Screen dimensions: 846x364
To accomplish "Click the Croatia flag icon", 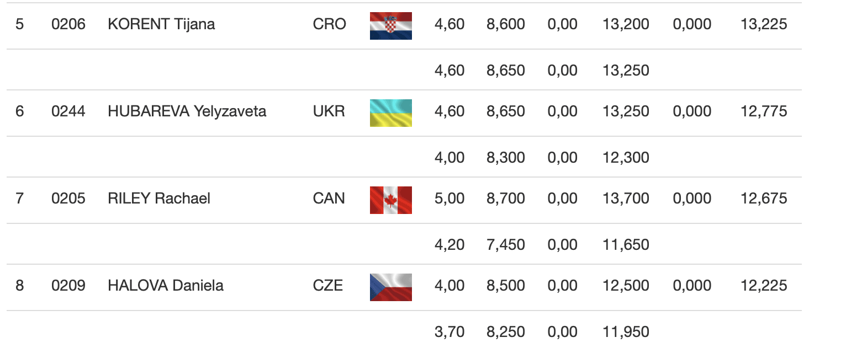I will click(390, 25).
